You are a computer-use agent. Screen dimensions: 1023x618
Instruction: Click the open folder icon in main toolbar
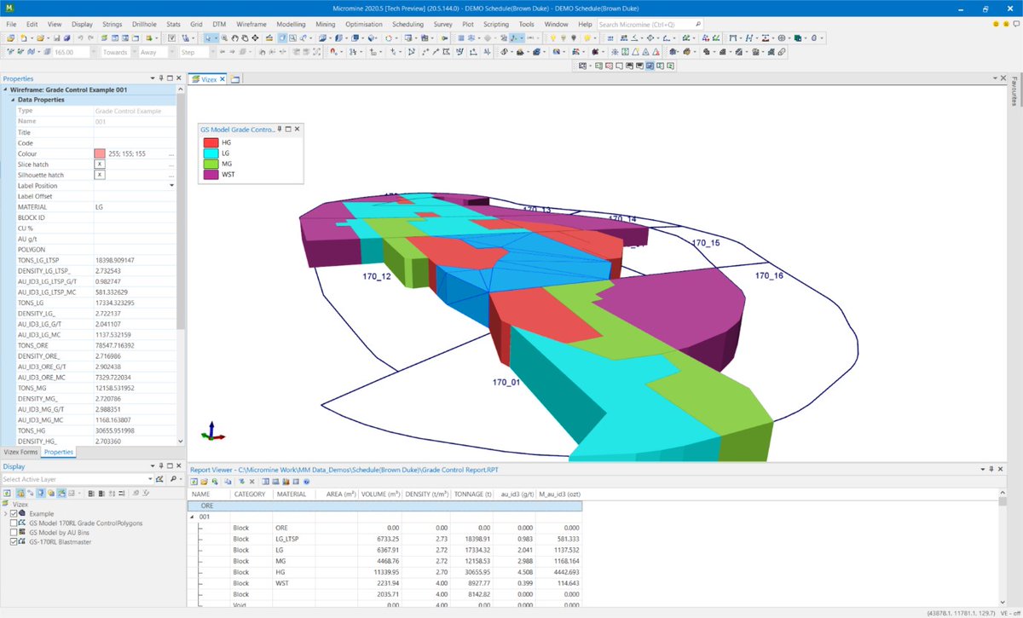(40, 38)
